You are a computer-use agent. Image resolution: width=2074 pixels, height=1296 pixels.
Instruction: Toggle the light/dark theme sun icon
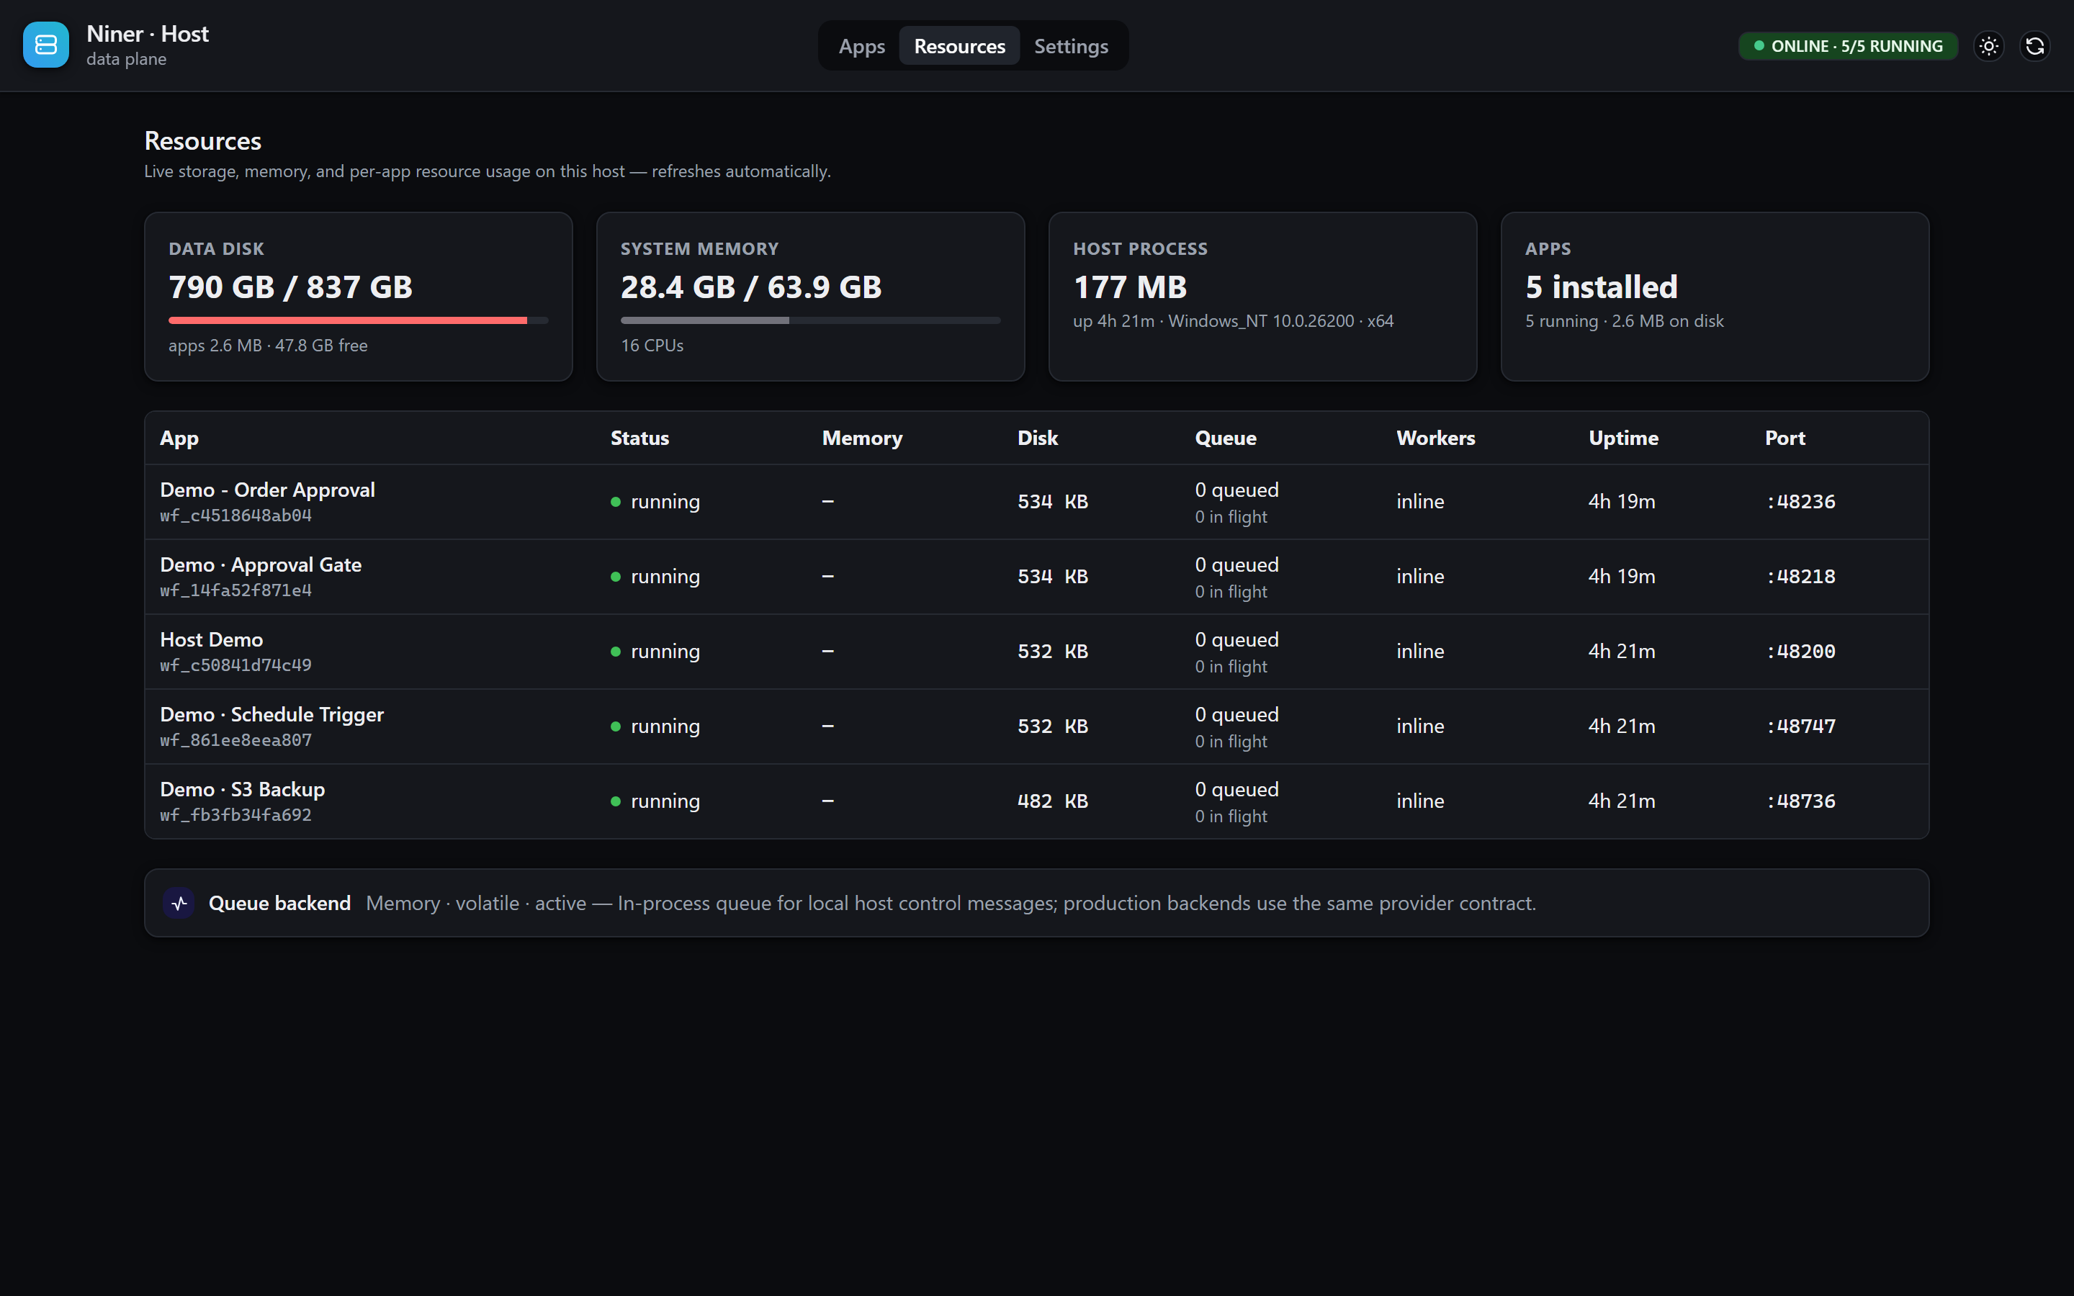coord(1989,45)
